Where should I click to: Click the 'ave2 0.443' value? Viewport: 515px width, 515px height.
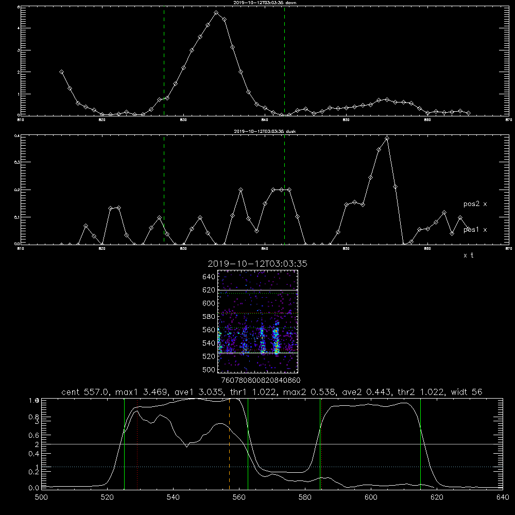tap(367, 392)
